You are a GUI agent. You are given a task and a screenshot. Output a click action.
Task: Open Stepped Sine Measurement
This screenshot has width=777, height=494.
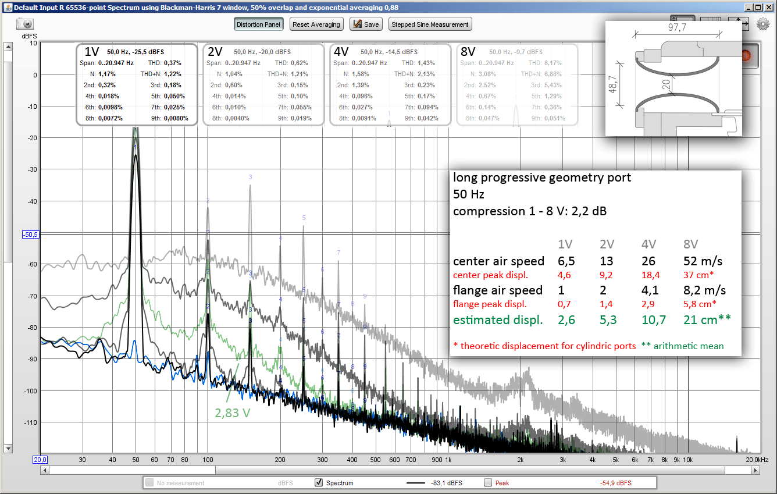[x=430, y=24]
